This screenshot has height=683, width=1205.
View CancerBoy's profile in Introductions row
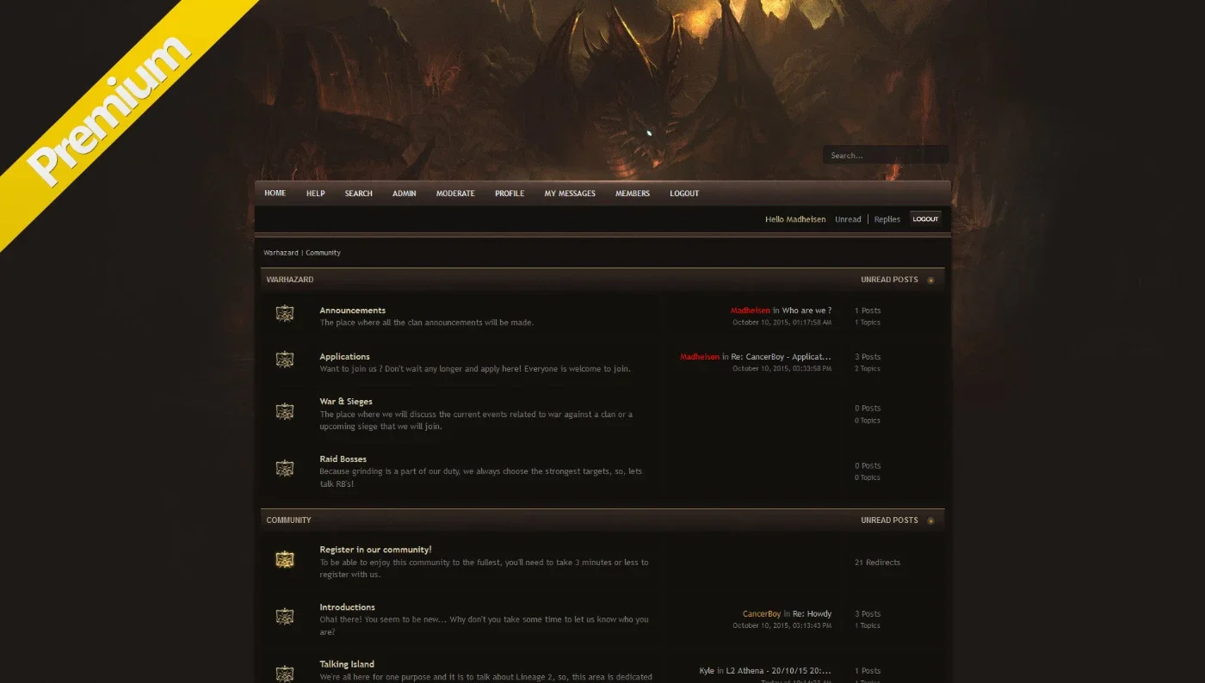coord(762,614)
